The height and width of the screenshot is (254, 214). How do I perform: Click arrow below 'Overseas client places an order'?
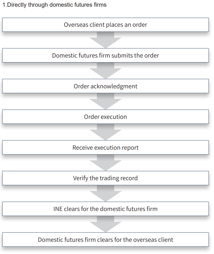[x=105, y=40]
